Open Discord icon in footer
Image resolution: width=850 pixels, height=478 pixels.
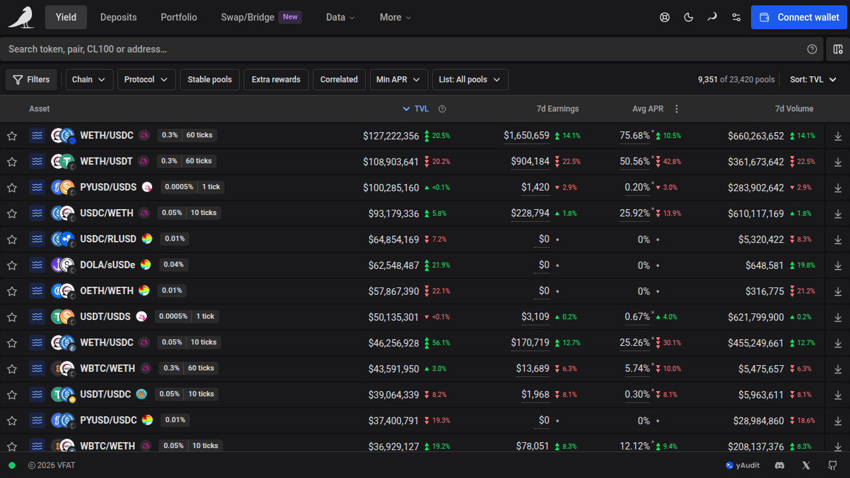(x=780, y=465)
